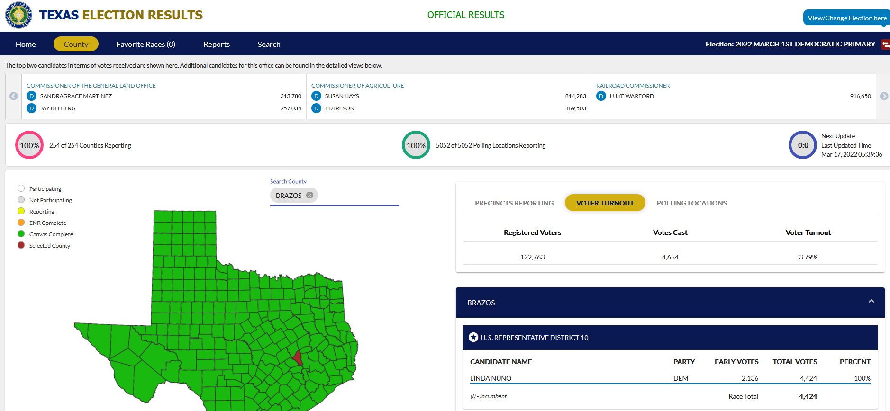Viewport: 890px width, 411px height.
Task: Collapse the BRAZOS results panel
Action: point(871,302)
